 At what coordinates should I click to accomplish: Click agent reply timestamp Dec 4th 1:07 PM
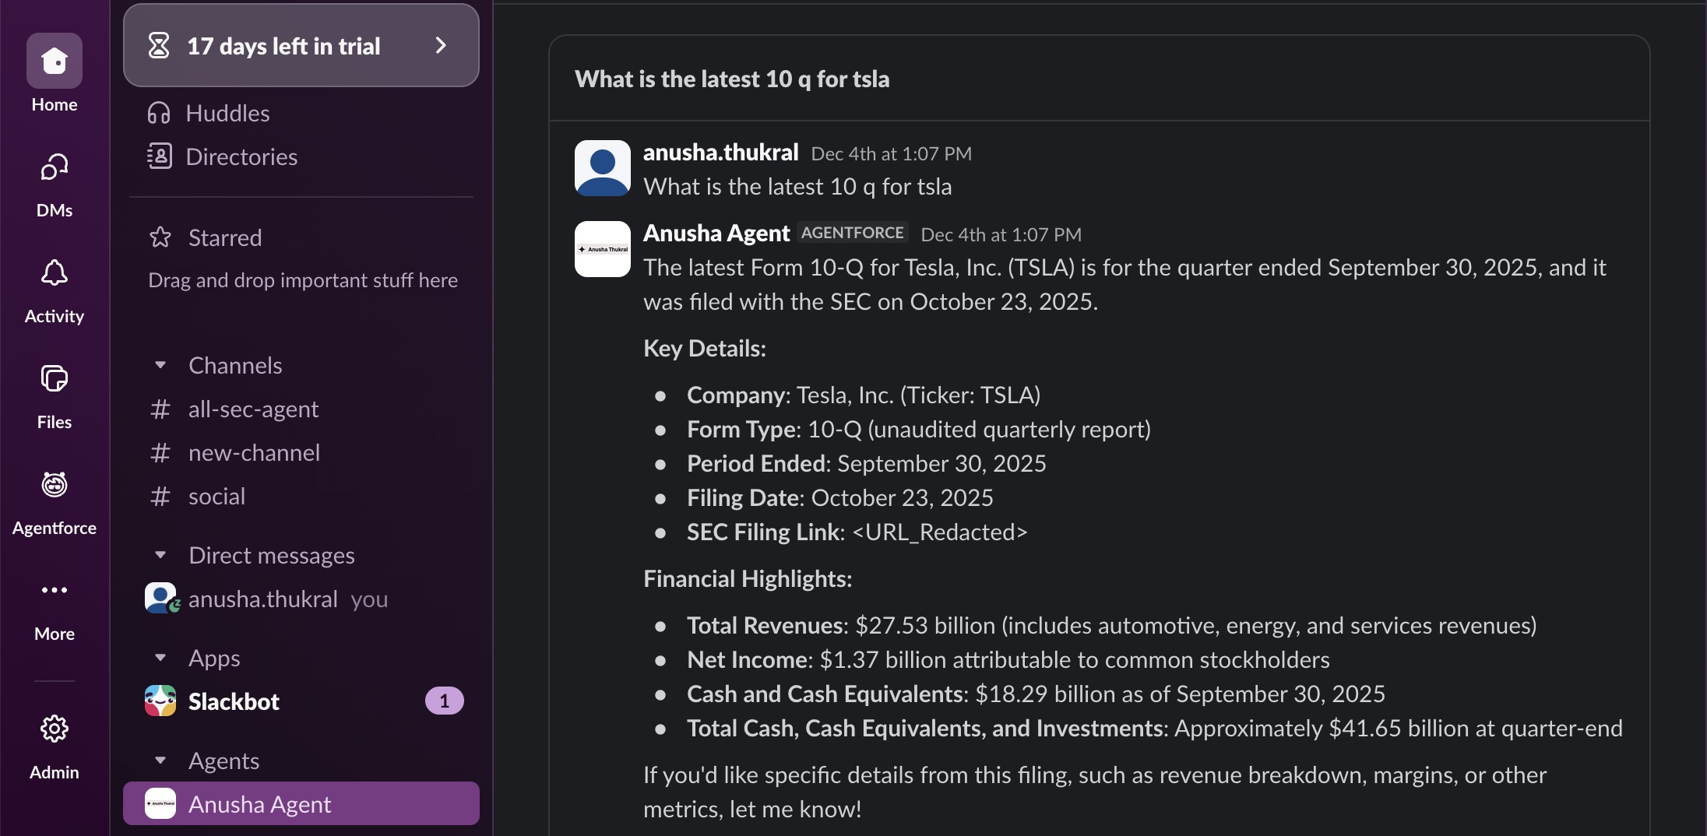(1001, 234)
